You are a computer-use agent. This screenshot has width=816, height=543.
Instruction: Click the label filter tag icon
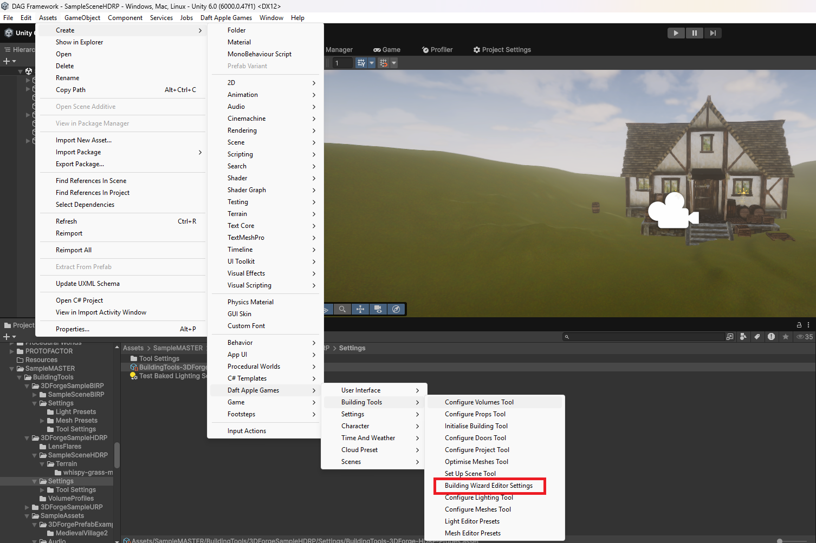[757, 337]
